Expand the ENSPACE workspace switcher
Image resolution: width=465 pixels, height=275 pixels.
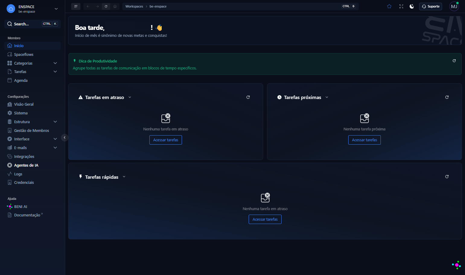click(x=56, y=9)
